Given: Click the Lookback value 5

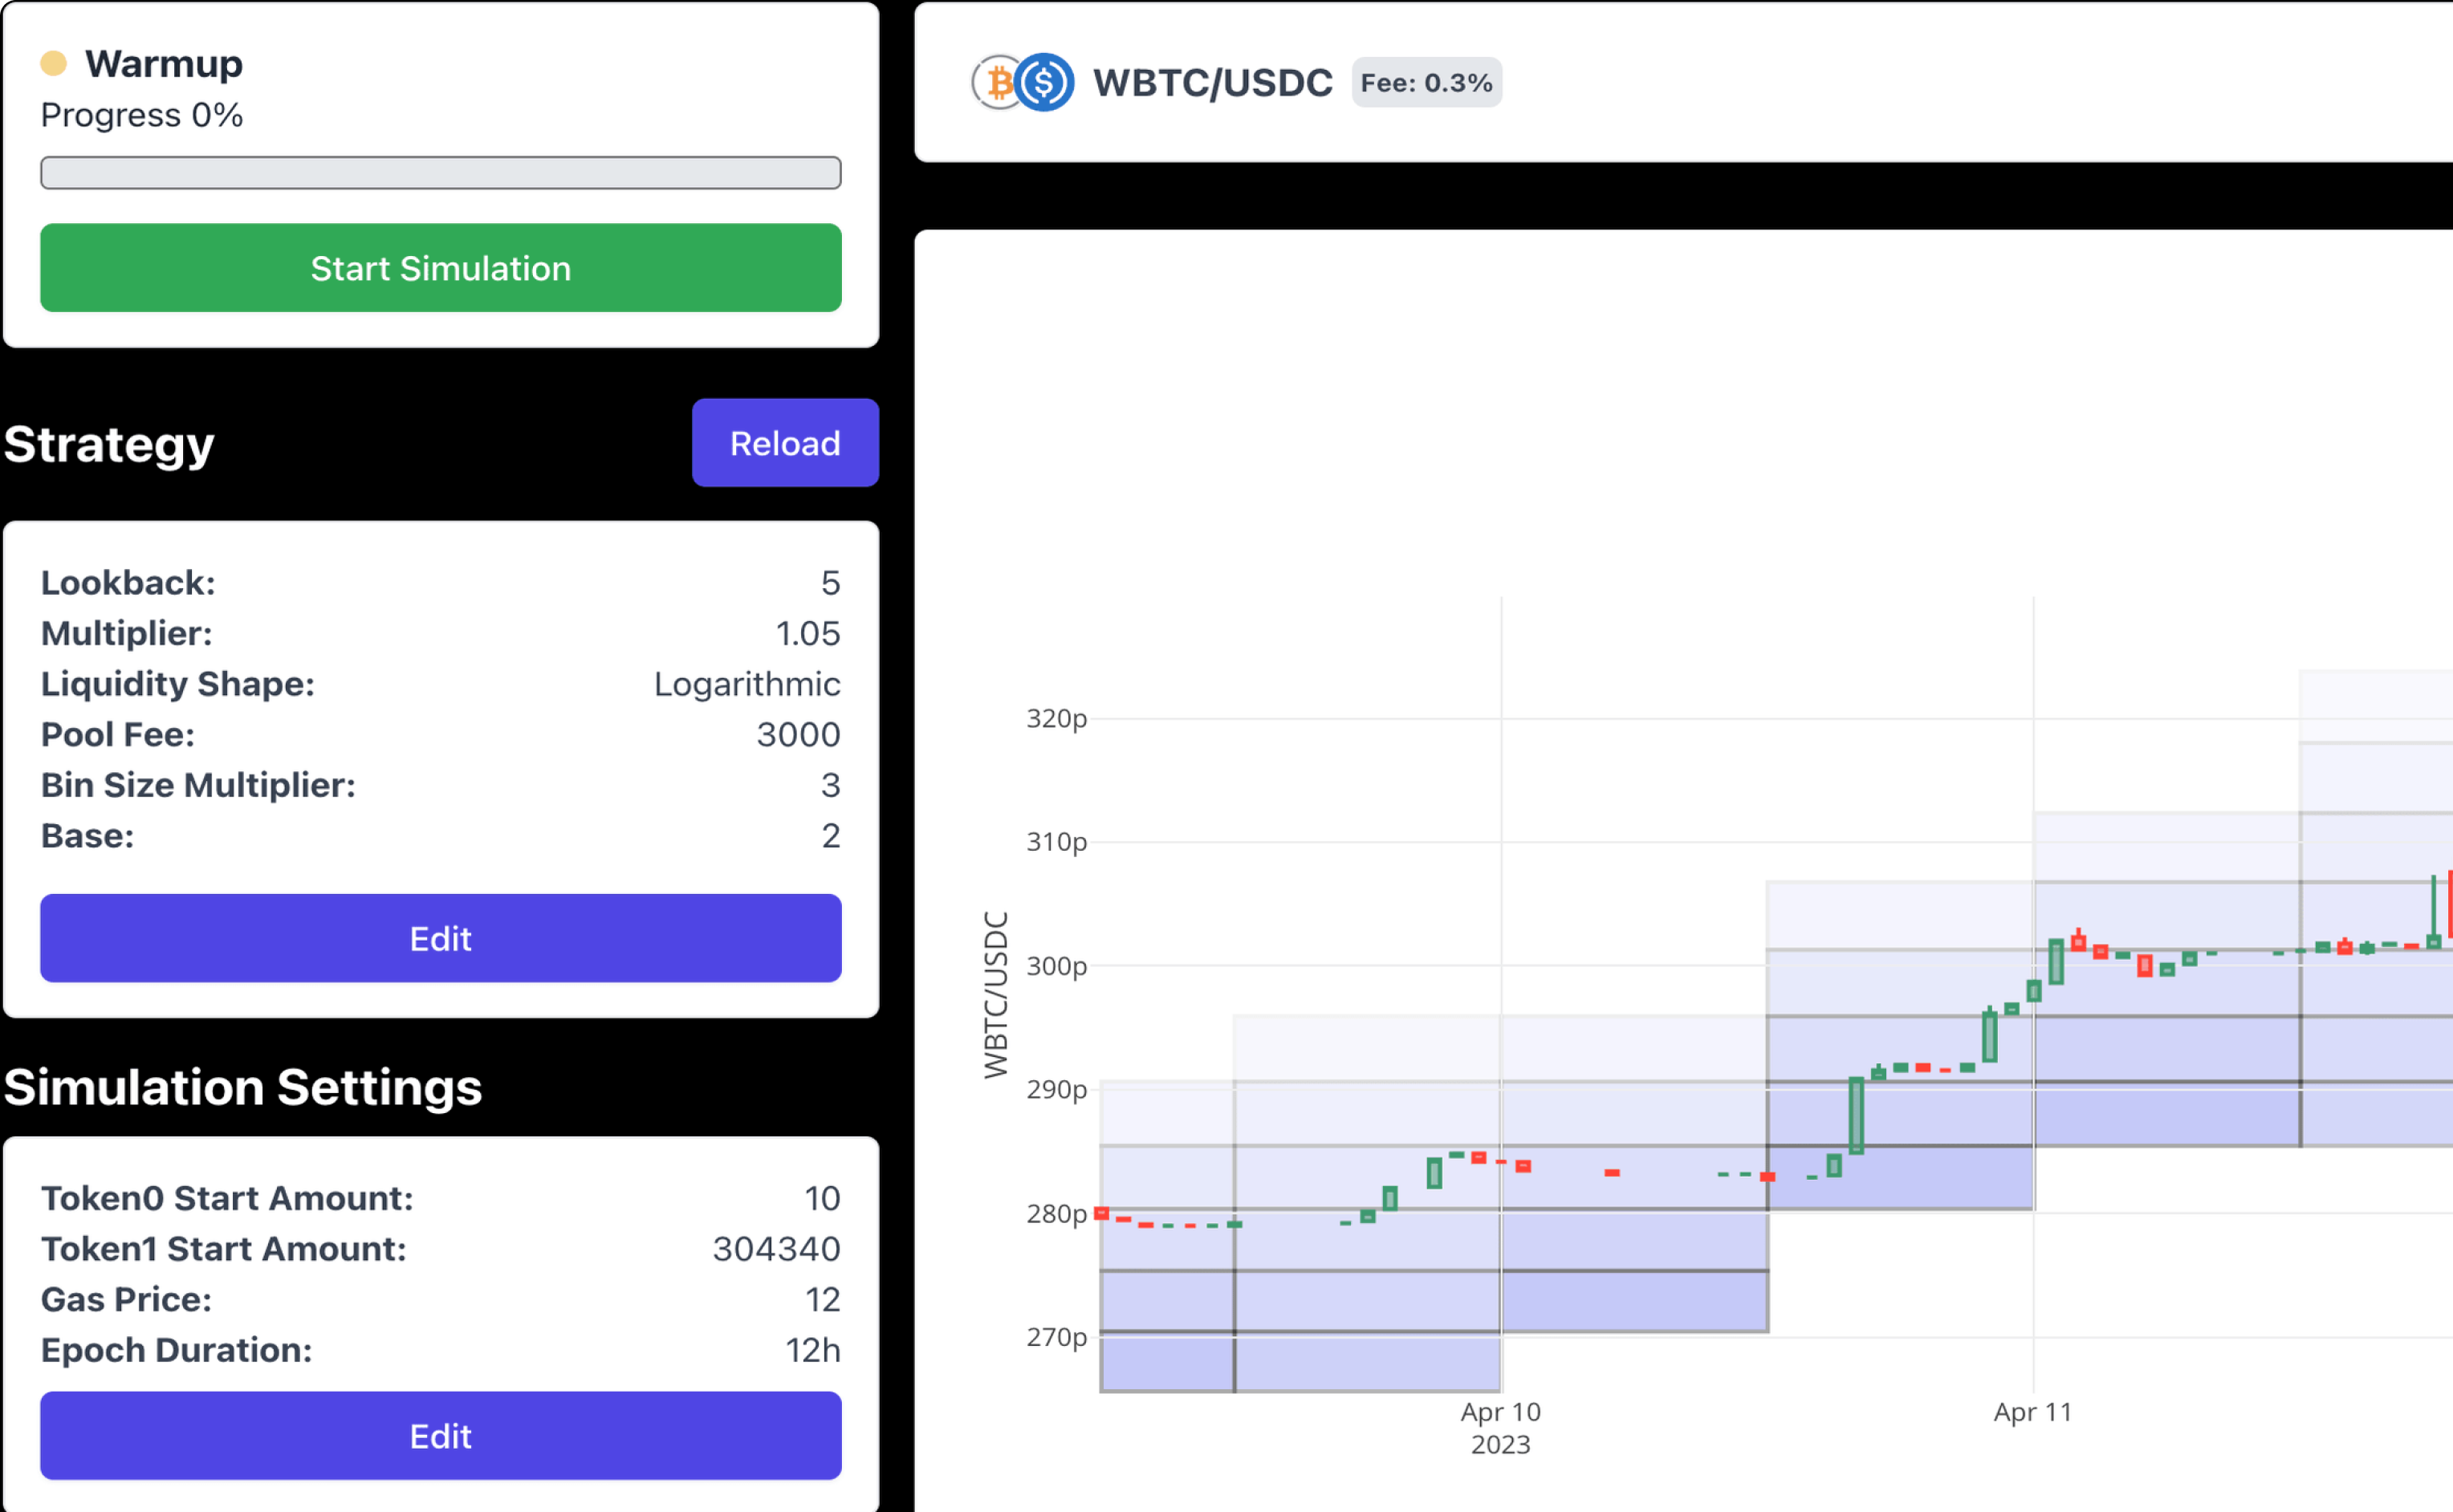Looking at the screenshot, I should tap(830, 583).
